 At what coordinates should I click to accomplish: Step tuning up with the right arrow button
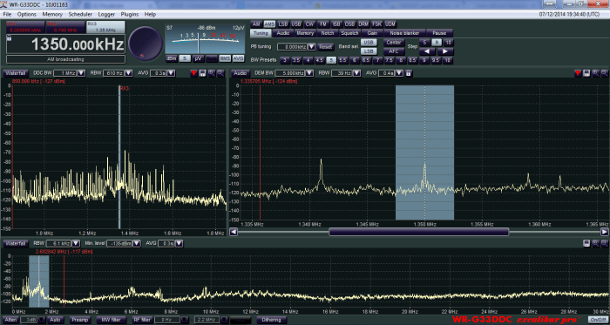[x=445, y=51]
